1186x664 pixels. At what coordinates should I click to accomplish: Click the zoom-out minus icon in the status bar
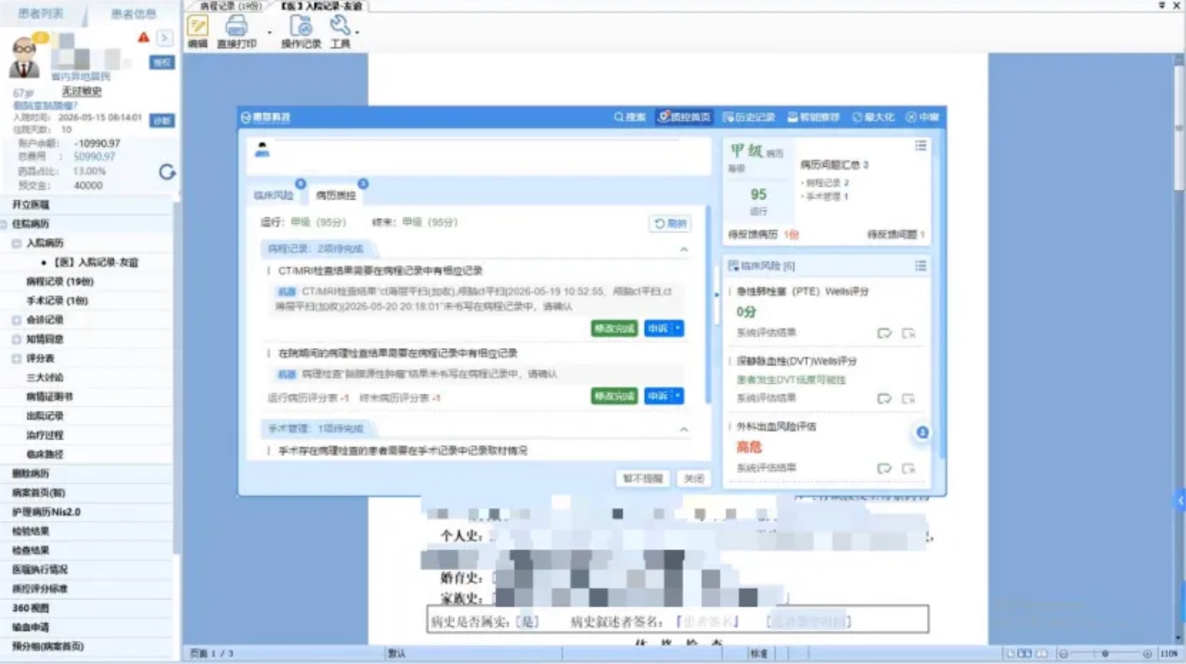tap(1064, 653)
